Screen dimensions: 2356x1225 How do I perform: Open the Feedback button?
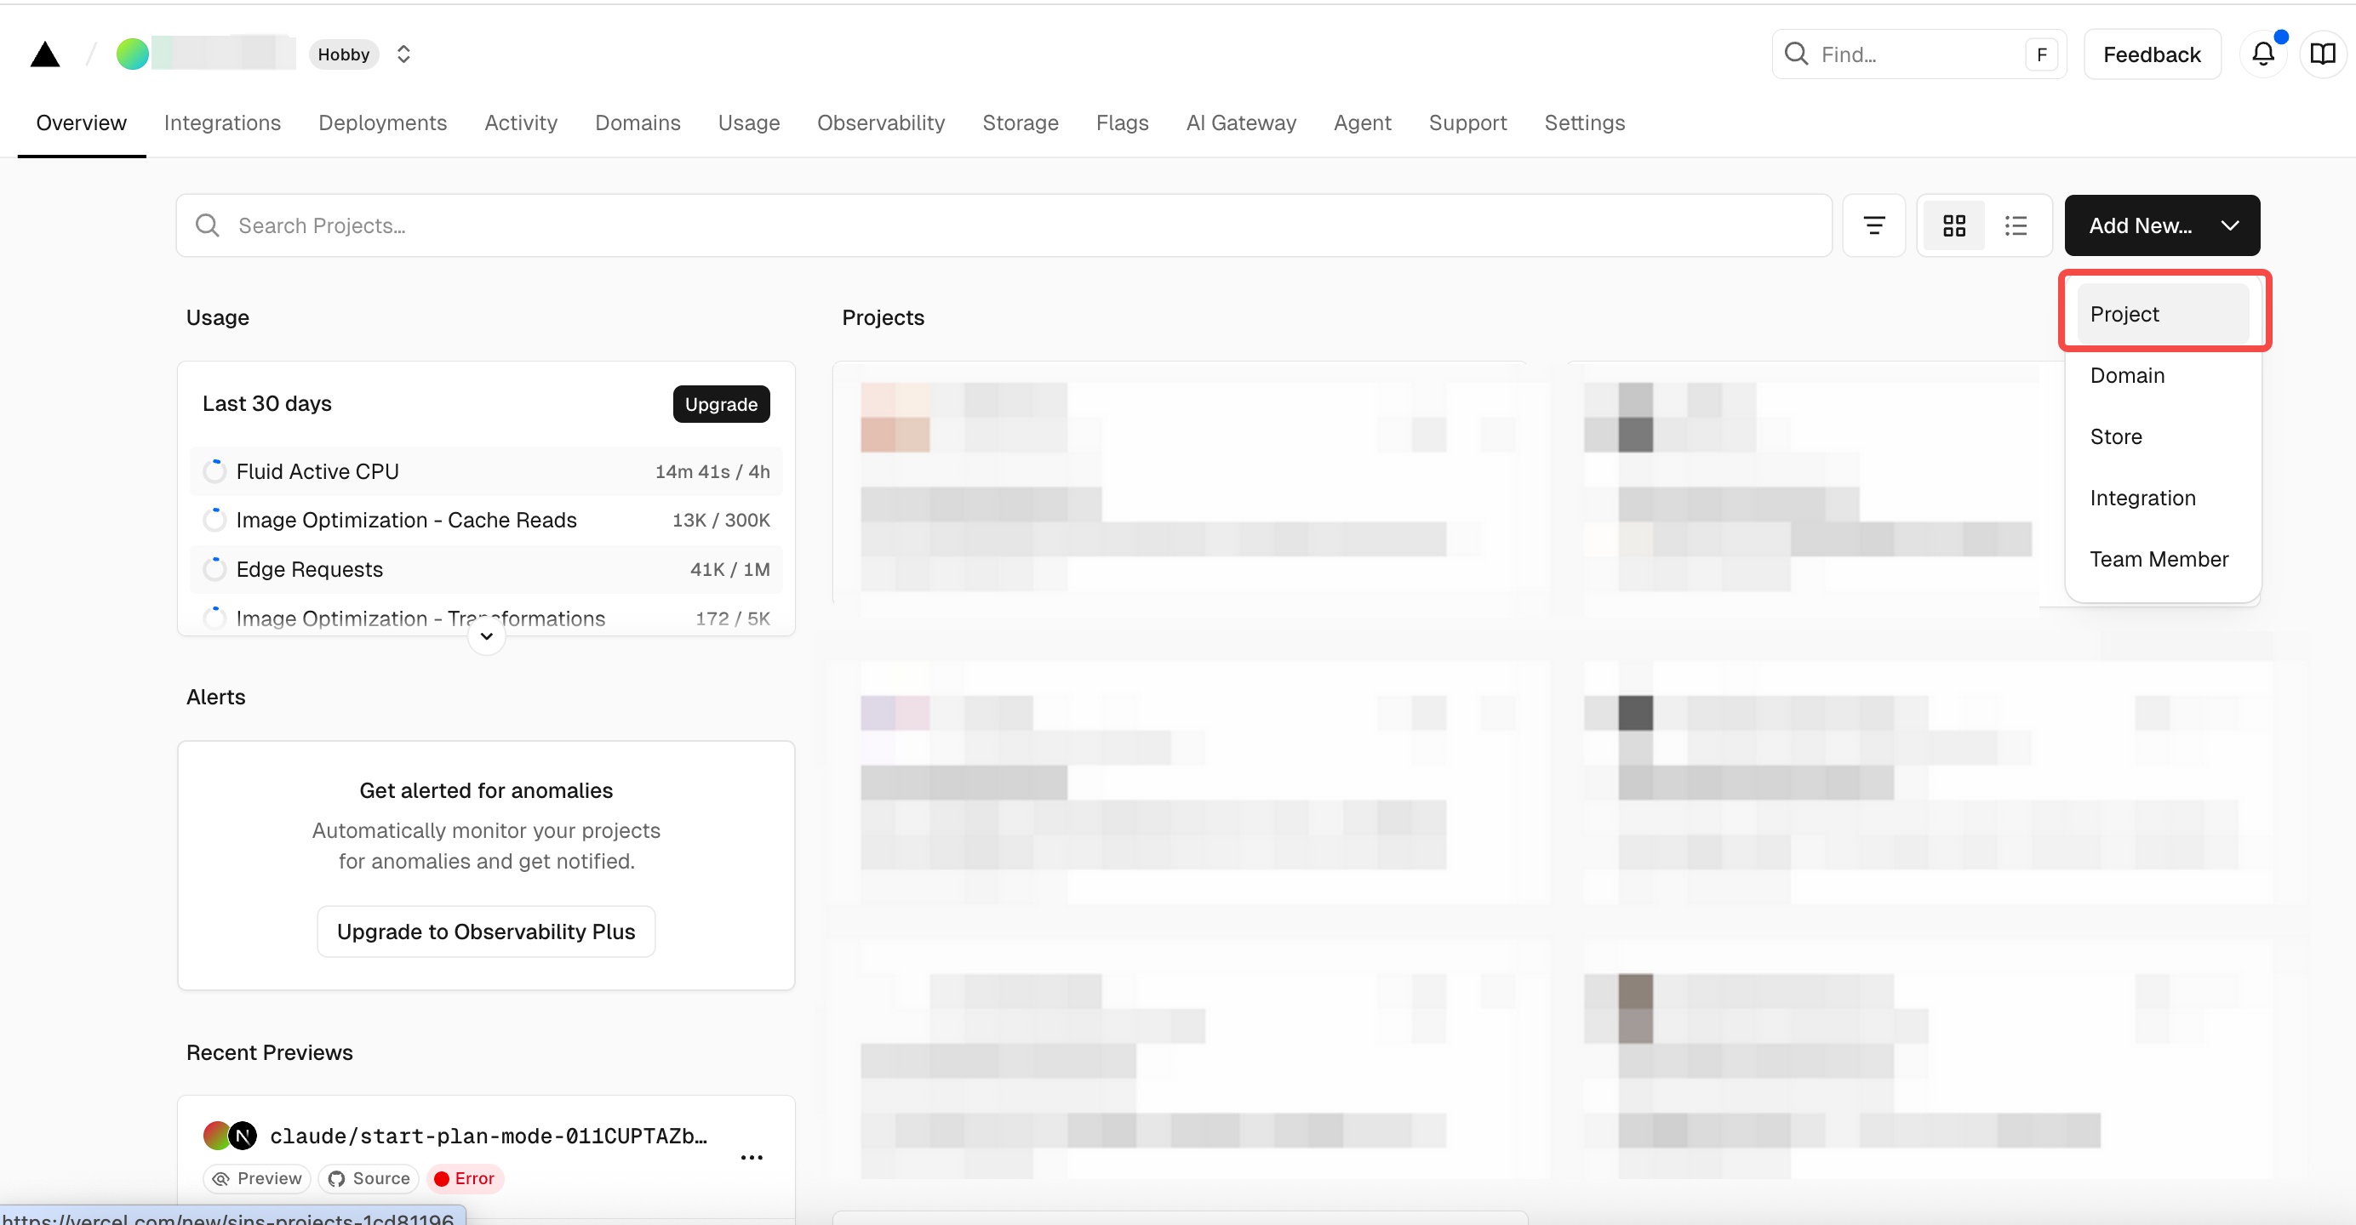click(x=2151, y=54)
